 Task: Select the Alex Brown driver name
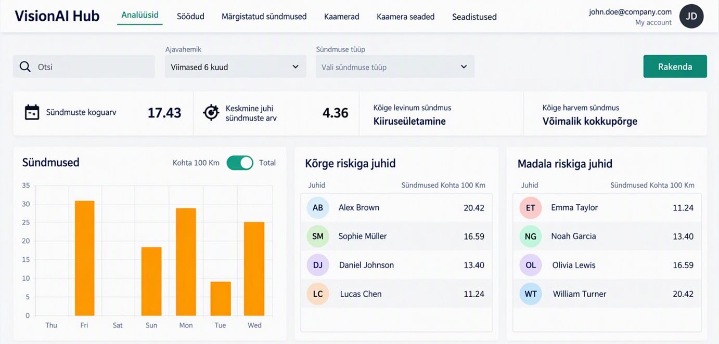(x=359, y=208)
